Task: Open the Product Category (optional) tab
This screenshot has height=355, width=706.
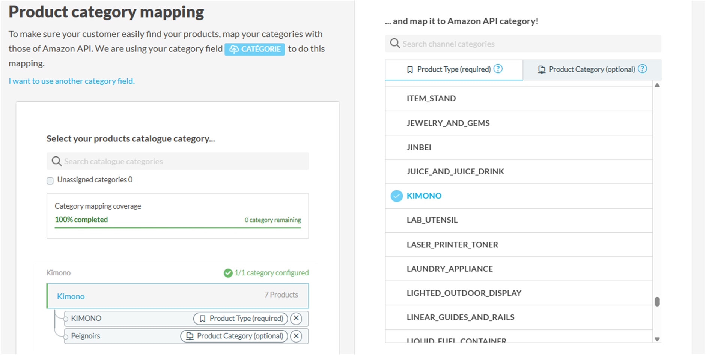Action: (592, 69)
